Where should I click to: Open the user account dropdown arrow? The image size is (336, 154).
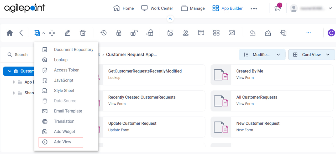pyautogui.click(x=330, y=8)
